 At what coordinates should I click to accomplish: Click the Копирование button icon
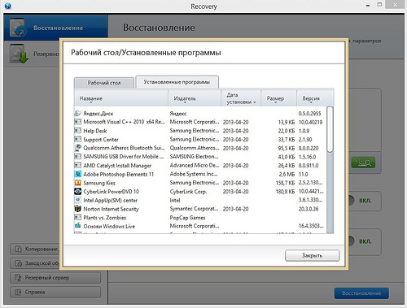tap(18, 249)
